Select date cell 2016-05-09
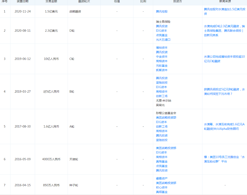Image resolution: width=247 pixels, height=195 pixels. (x=22, y=159)
